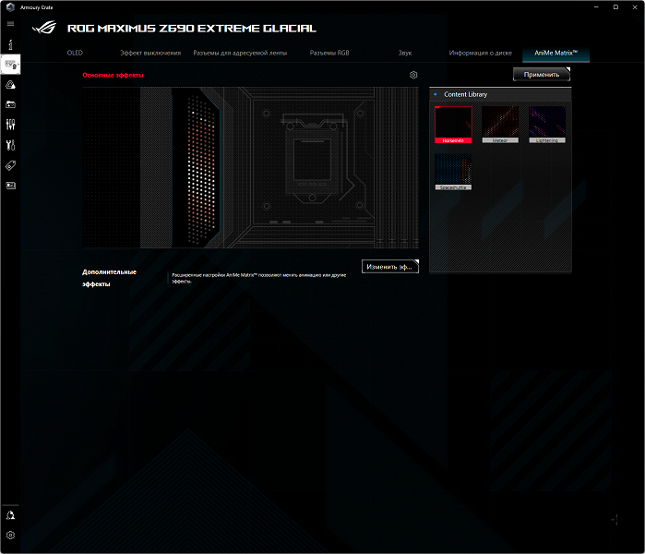Open the Home info icon in the sidebar

tap(10, 44)
